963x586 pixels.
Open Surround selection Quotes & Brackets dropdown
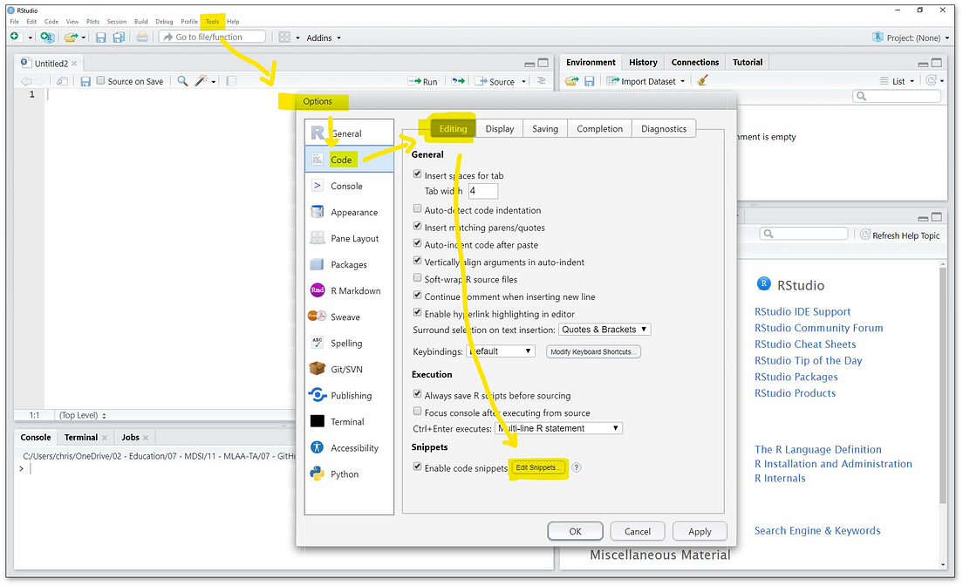604,330
